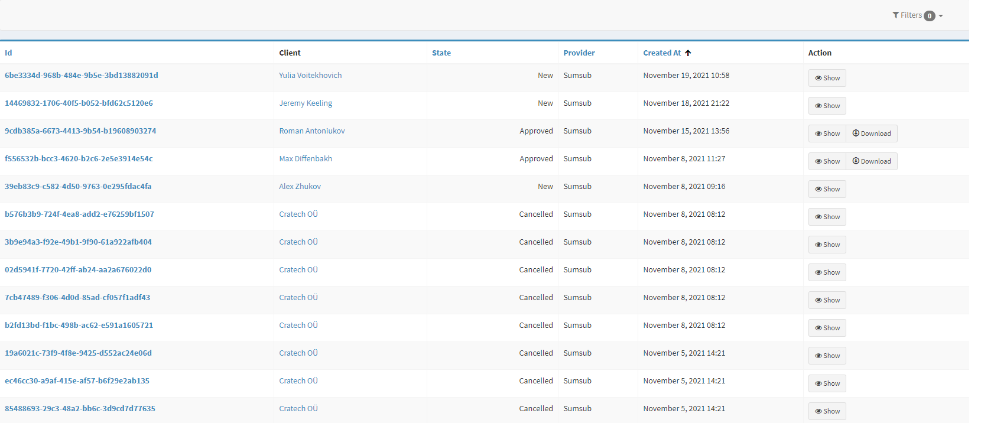Open record ID starting with ec46cc30

[x=77, y=381]
